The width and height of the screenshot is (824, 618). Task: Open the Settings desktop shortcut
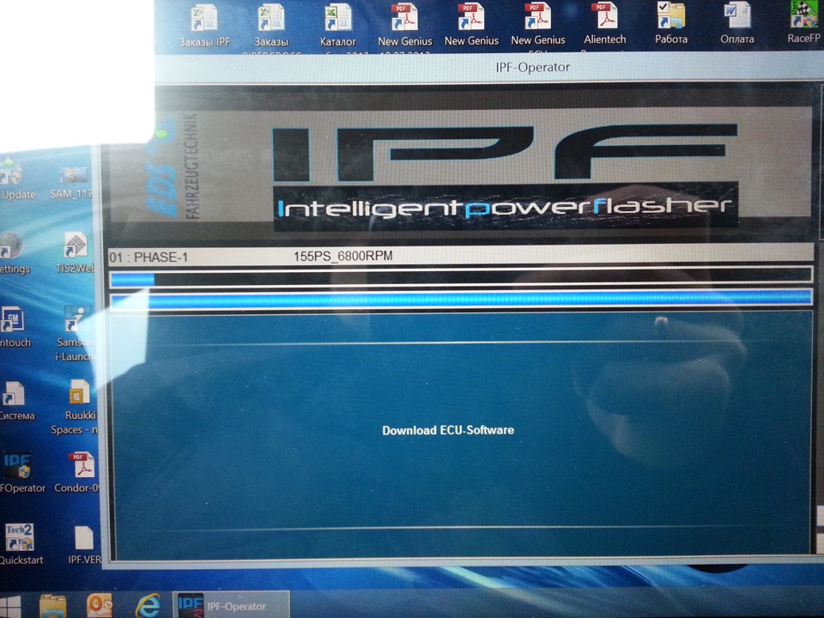[15, 253]
